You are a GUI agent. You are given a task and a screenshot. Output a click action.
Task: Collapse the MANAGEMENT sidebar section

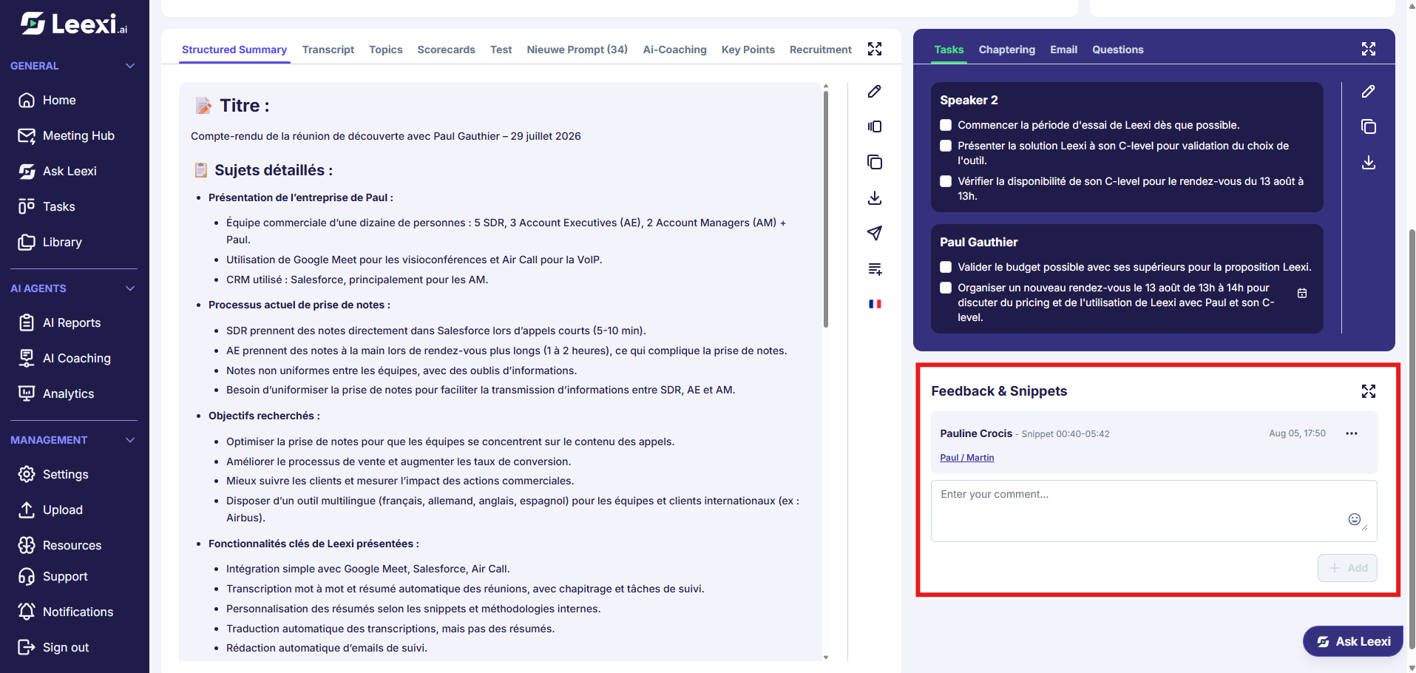[x=130, y=440]
